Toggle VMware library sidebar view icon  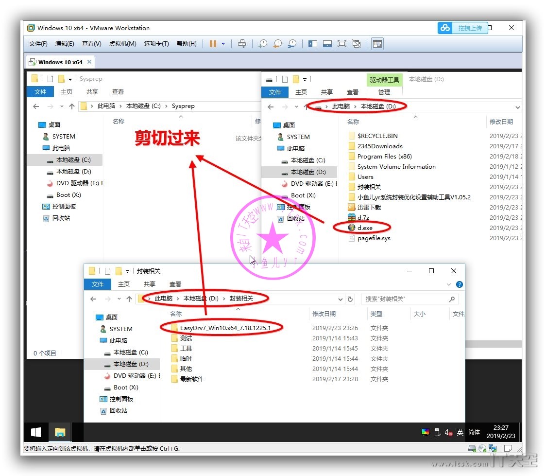[313, 44]
